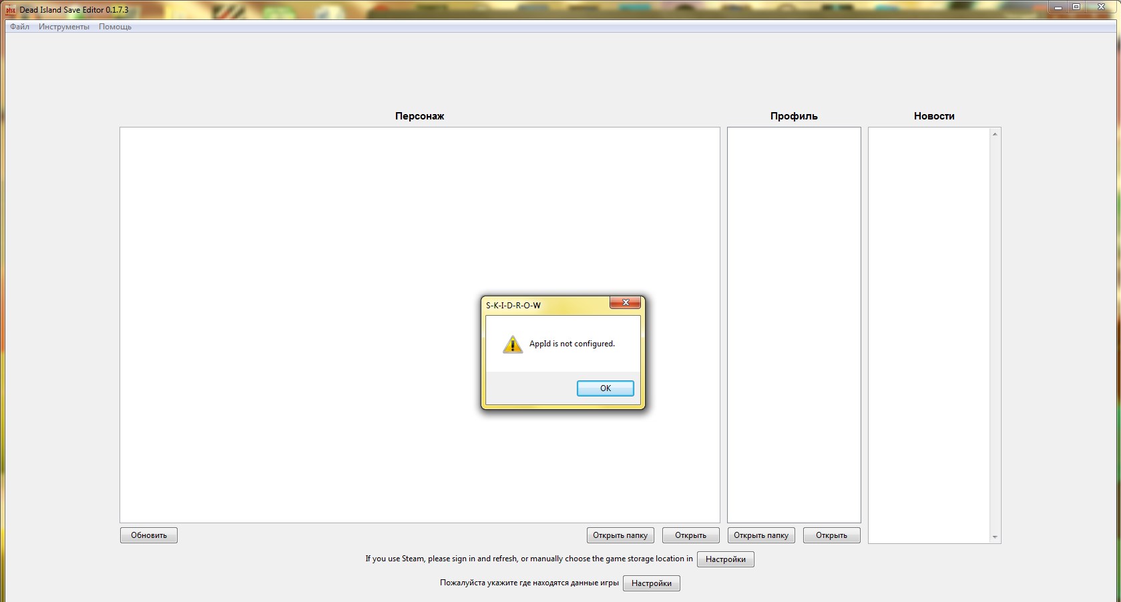Click the Обновить button
This screenshot has width=1121, height=602.
(x=149, y=535)
